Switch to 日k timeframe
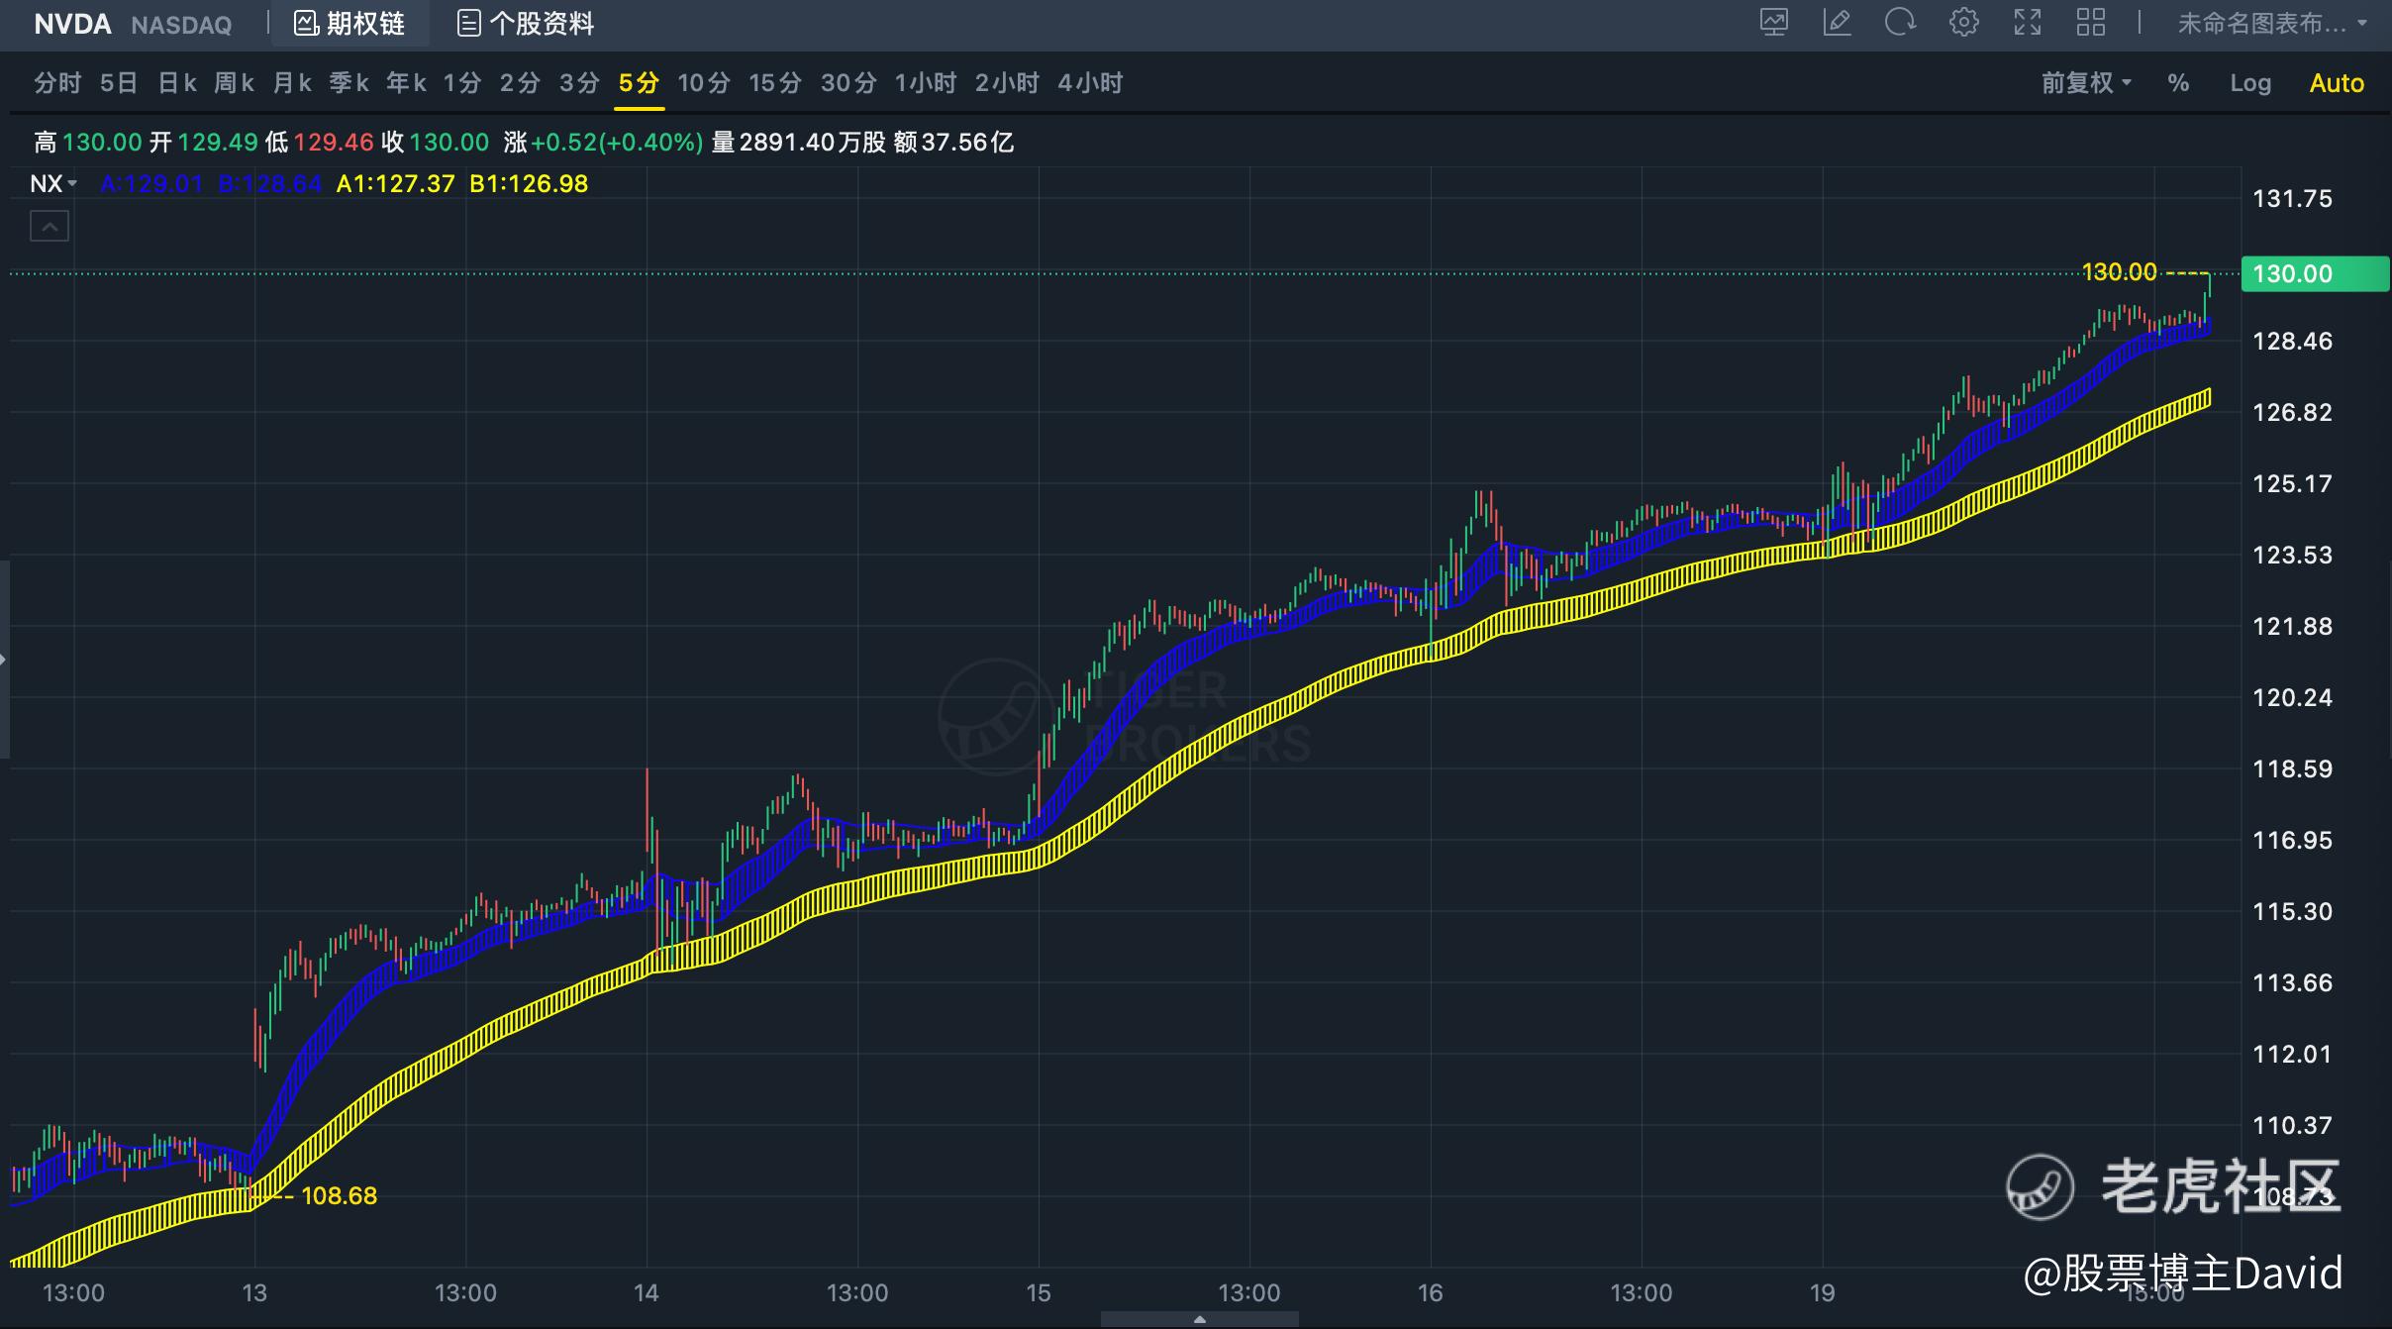The width and height of the screenshot is (2392, 1329). tap(177, 83)
